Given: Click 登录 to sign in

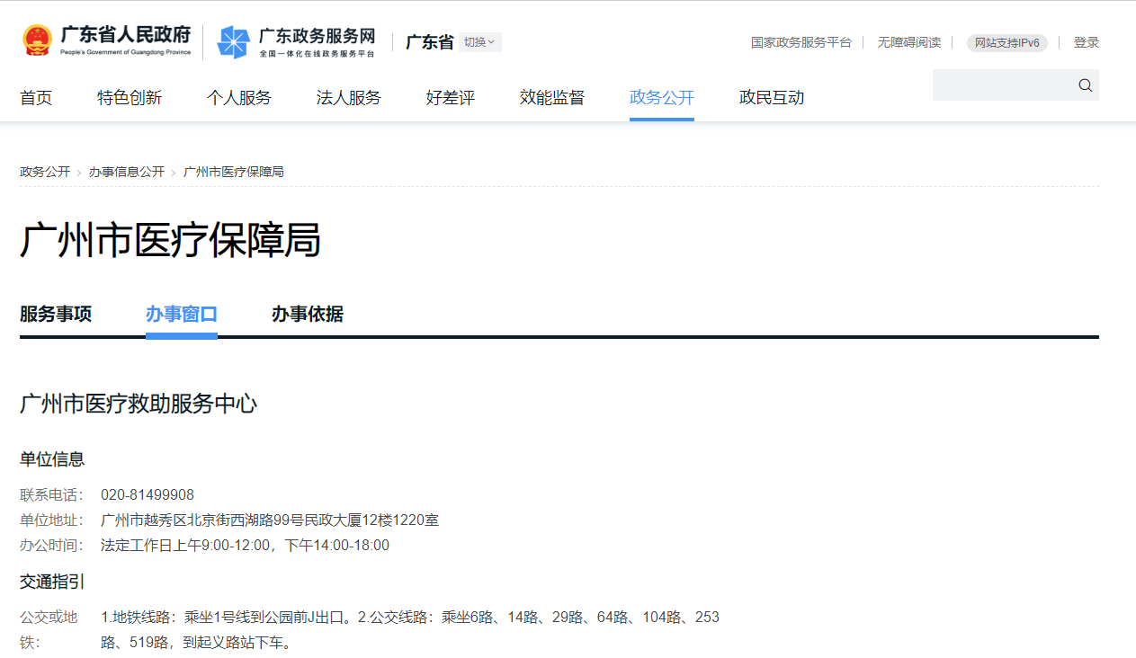Looking at the screenshot, I should (1087, 42).
